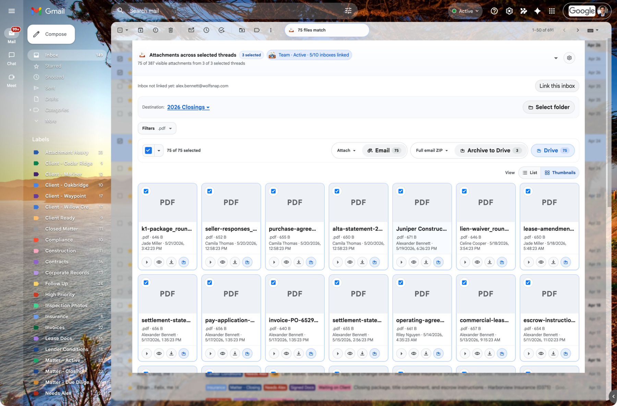Click the Labels tag icon

point(257,30)
